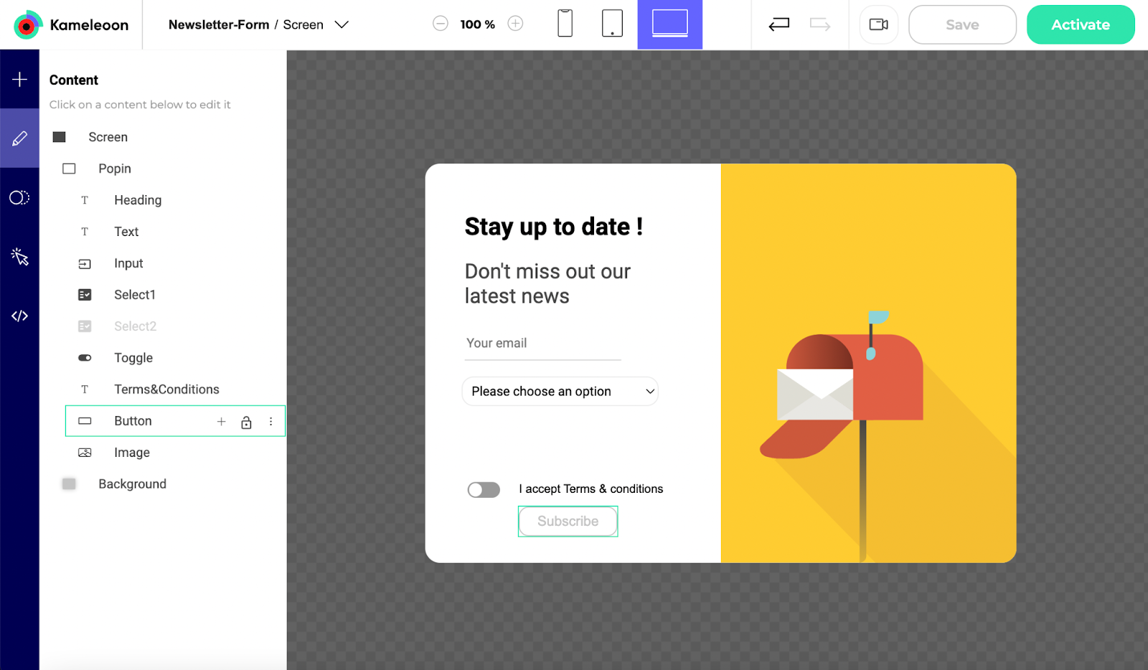Switch to tablet device preview
Image resolution: width=1148 pixels, height=670 pixels.
611,24
